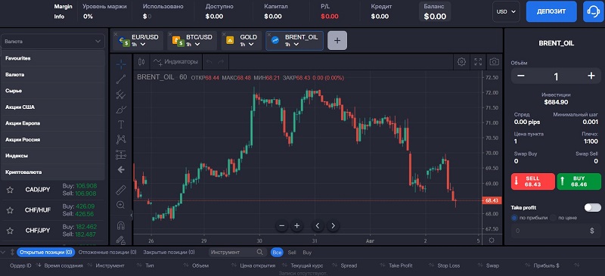This screenshot has width=605, height=276.
Task: Add CHF/JPY to favourites with star
Action: 11,231
